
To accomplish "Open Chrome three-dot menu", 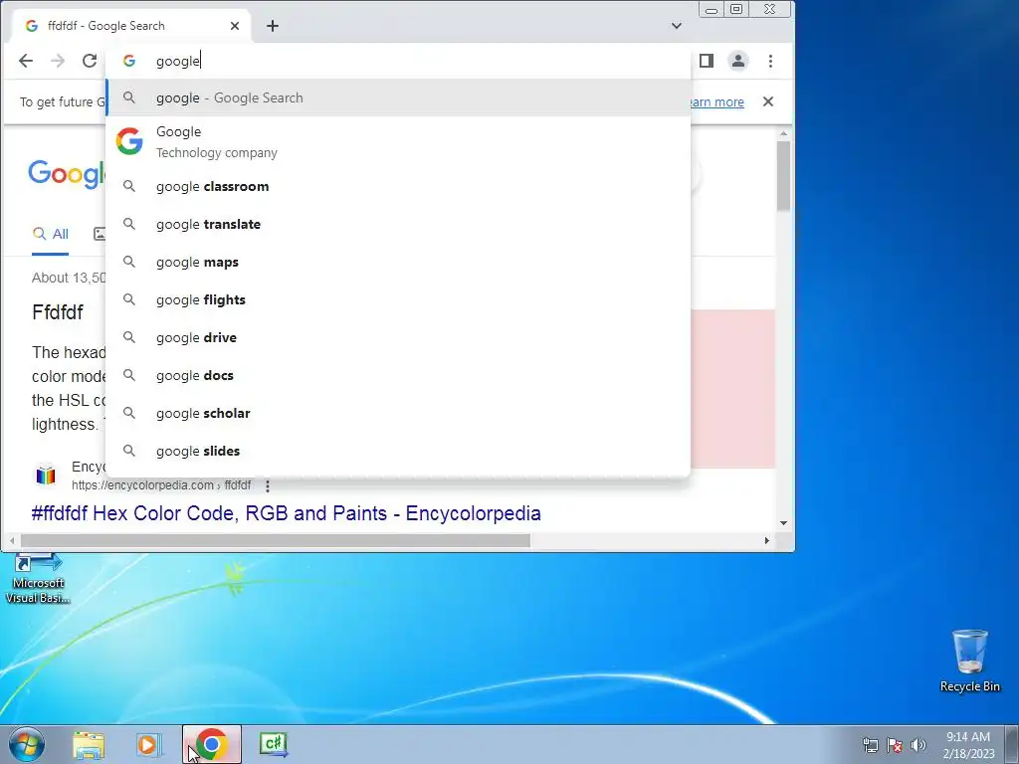I will (771, 61).
